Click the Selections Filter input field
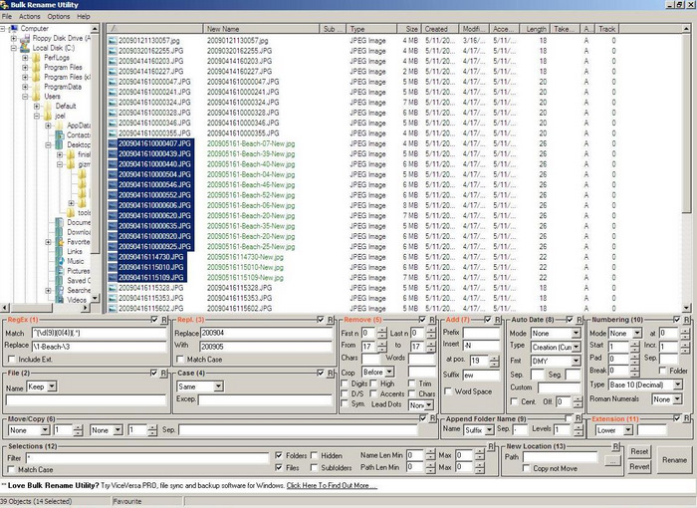This screenshot has height=508, width=697. (147, 458)
